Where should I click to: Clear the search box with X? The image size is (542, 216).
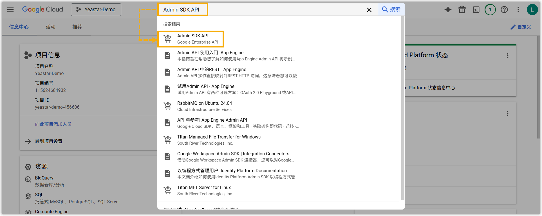(x=369, y=10)
